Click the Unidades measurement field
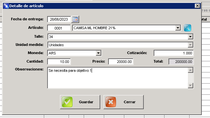This screenshot has width=210, height=118. (x=120, y=45)
